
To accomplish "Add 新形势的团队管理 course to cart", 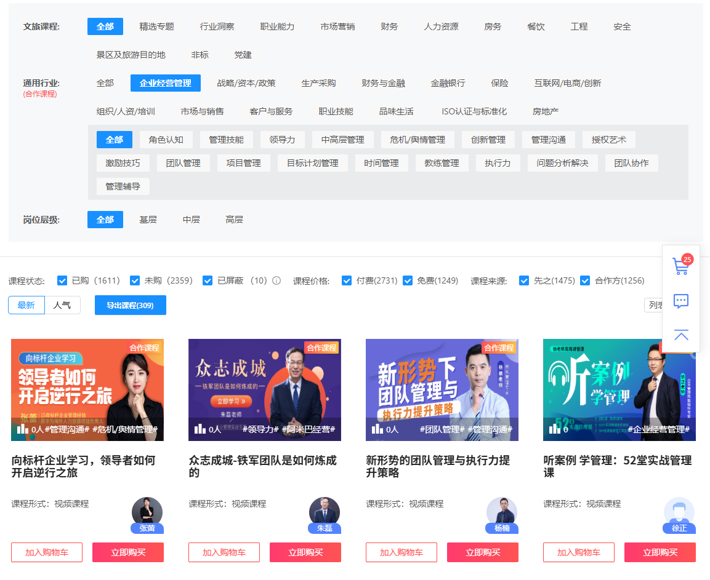I will pos(401,552).
